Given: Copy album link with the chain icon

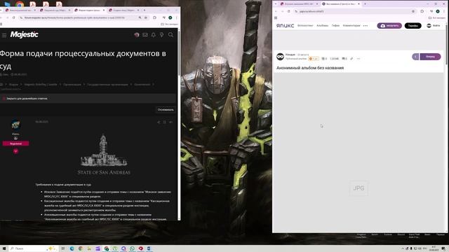Looking at the screenshot, I should tap(351, 59).
